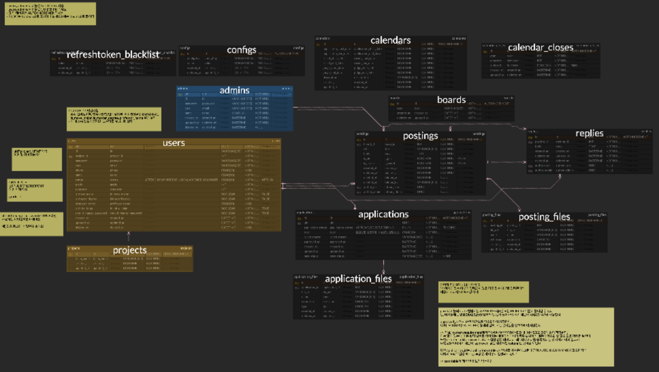This screenshot has height=372, width=659.
Task: Click the application_files table title
Action: click(x=358, y=279)
